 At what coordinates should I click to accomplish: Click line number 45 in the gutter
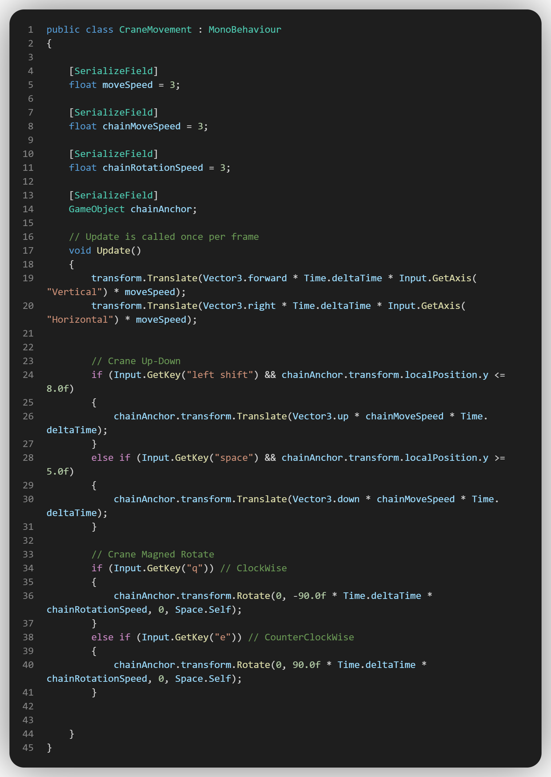(x=28, y=748)
